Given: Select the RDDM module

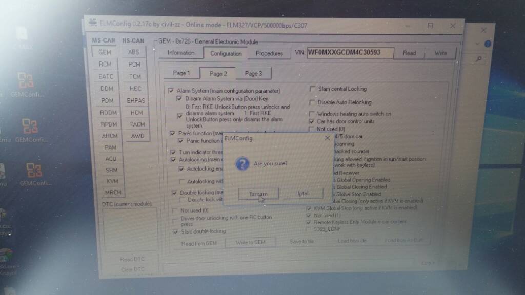Looking at the screenshot, I should [x=109, y=113].
